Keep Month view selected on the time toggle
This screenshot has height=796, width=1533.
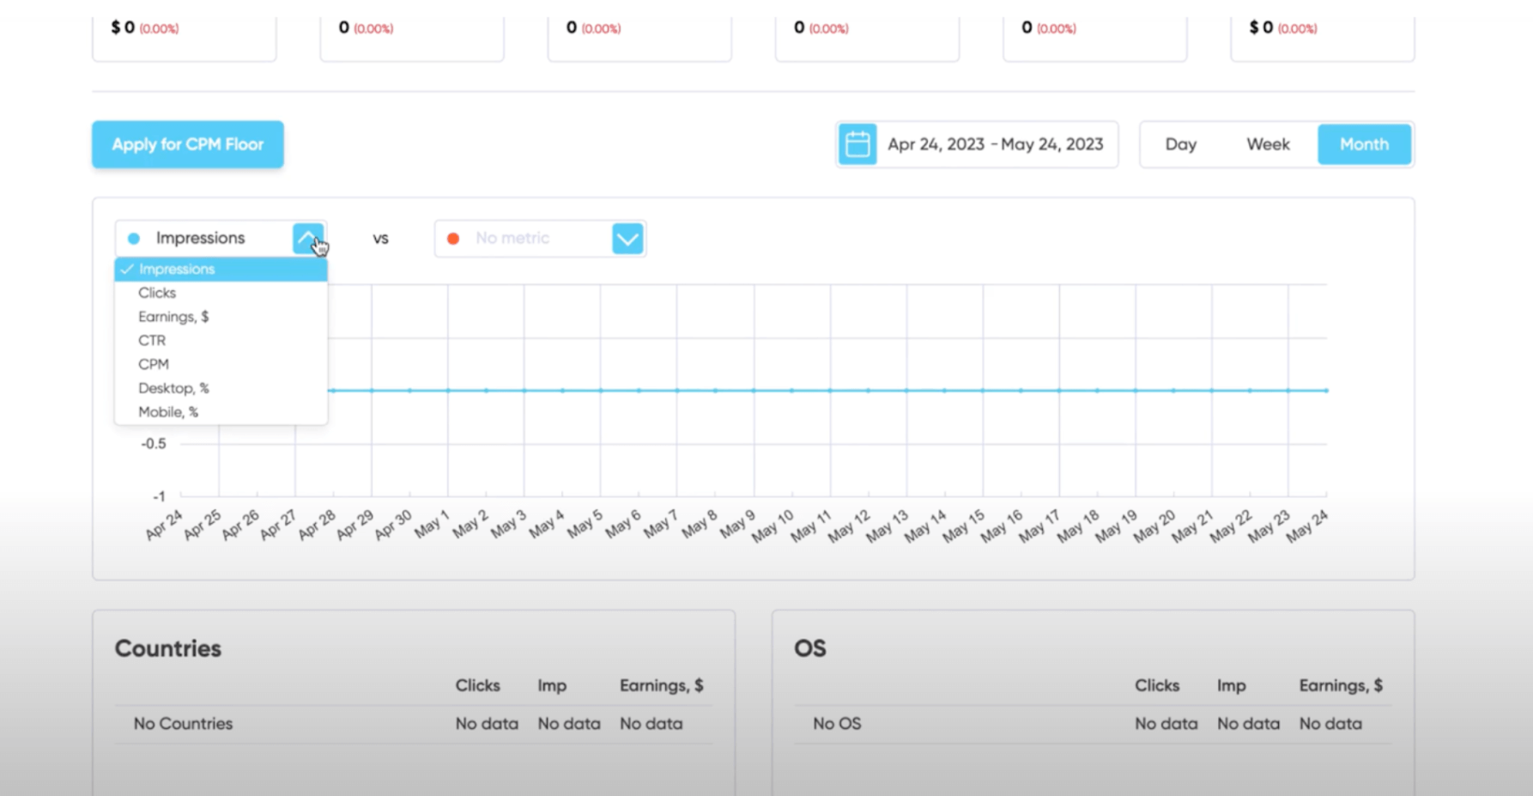1364,144
